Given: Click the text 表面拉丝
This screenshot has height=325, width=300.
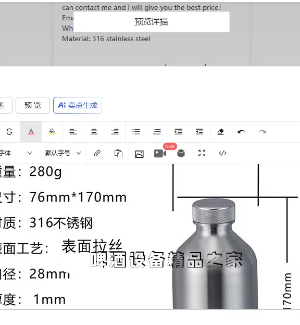Looking at the screenshot, I should [92, 246].
